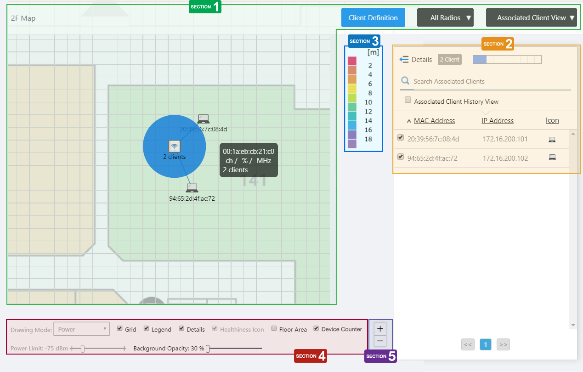
Task: Enable the Floor Area checkbox
Action: point(274,329)
